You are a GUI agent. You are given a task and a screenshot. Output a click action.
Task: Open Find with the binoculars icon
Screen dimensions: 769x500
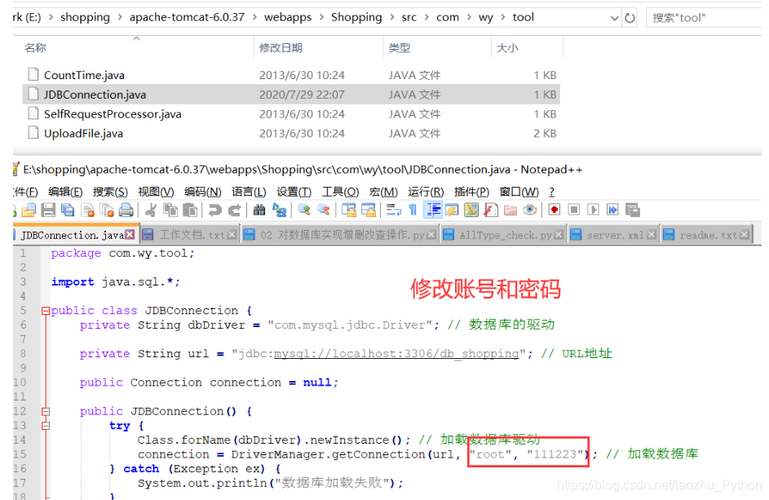[x=259, y=210]
